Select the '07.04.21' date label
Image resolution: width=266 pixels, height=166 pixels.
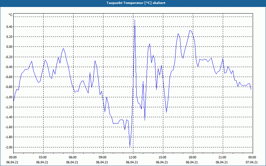[252, 162]
